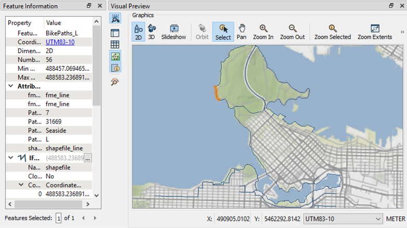The width and height of the screenshot is (407, 228).
Task: Click the property list scroll-up arrow
Action: pyautogui.click(x=97, y=21)
